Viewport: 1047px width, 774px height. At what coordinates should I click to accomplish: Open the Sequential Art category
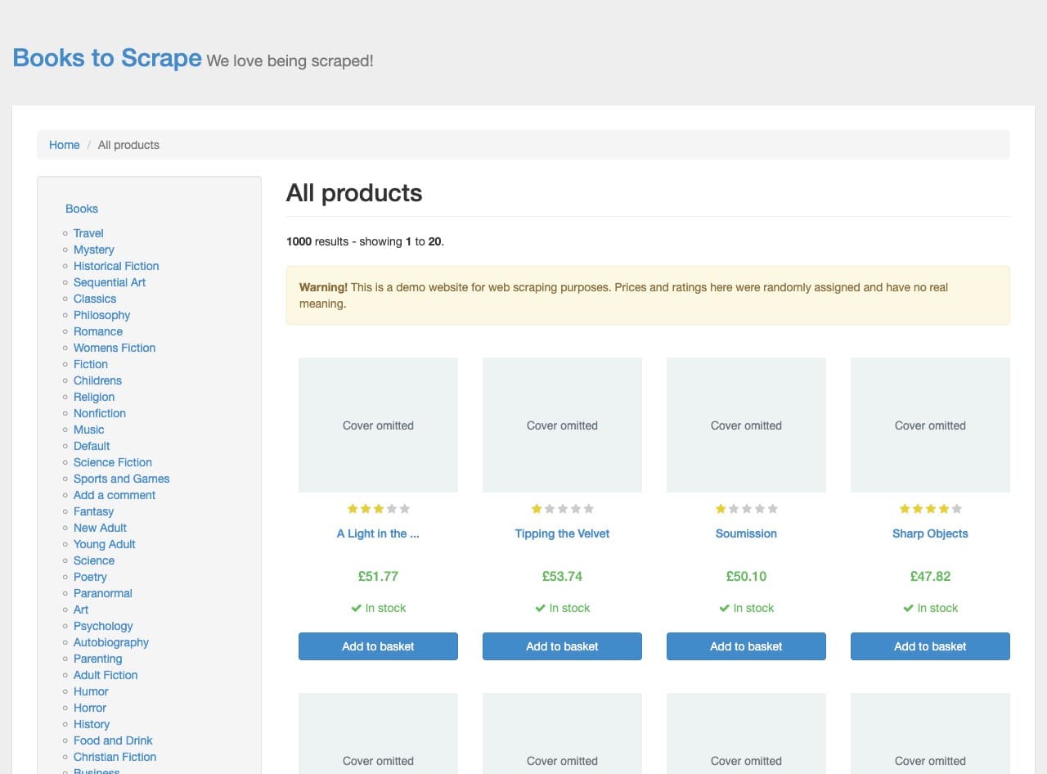tap(110, 282)
